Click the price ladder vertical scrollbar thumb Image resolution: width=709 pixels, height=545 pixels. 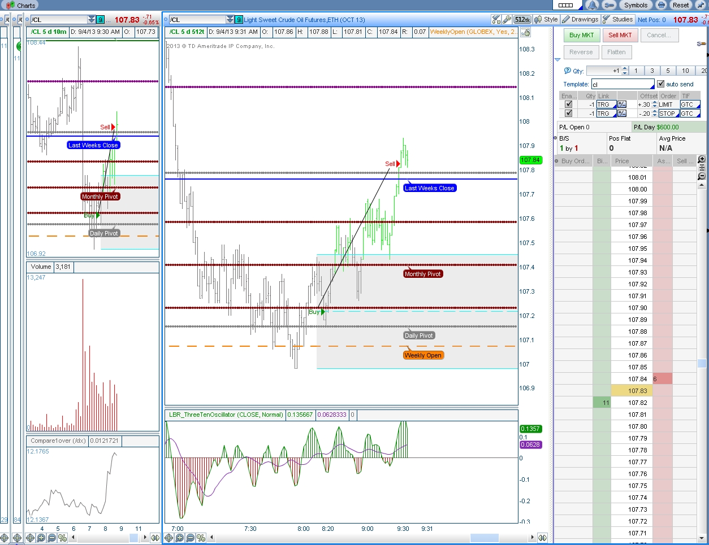[x=702, y=363]
